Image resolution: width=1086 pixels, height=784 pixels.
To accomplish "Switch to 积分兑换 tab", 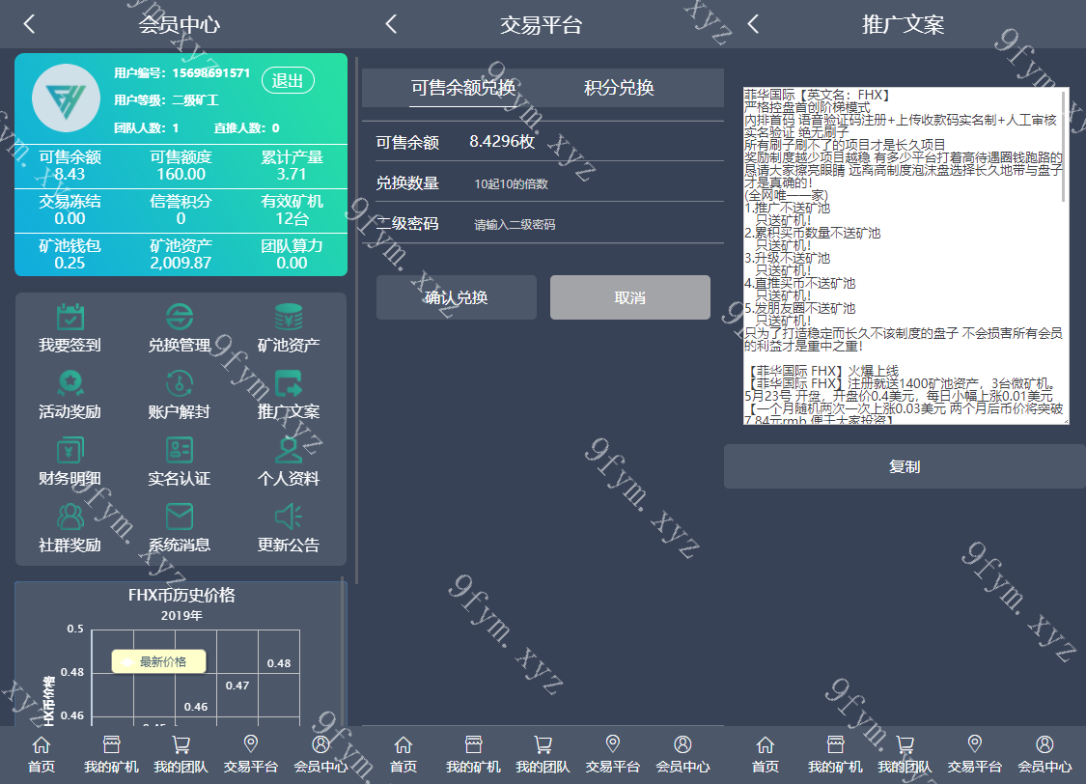I will click(x=619, y=88).
